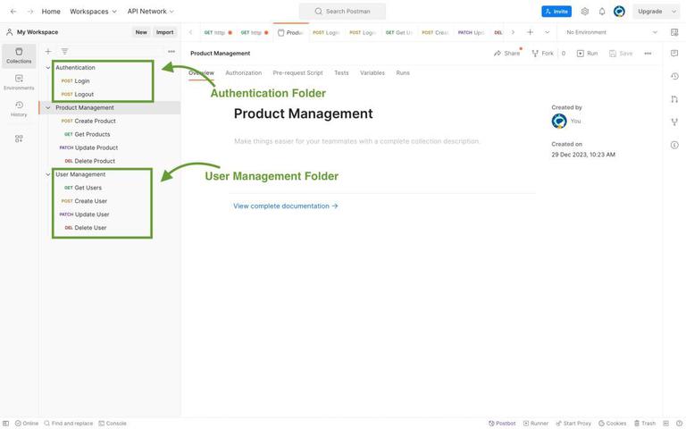Click the create new collection plus icon
Screen dimensions: 686x429
tap(48, 51)
